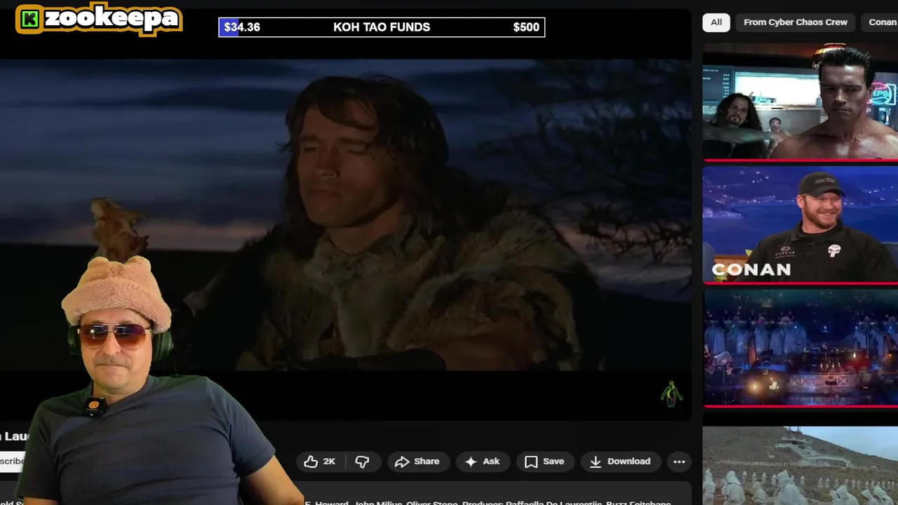The height and width of the screenshot is (505, 898).
Task: Click the KOH TAO FUNDS progress bar
Action: (x=382, y=27)
